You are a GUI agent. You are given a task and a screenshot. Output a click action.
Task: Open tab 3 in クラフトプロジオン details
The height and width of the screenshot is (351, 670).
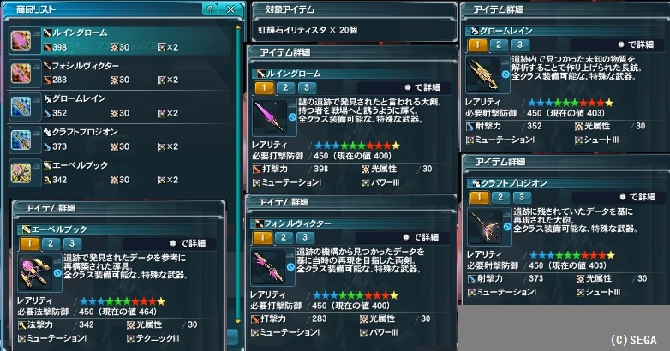click(521, 197)
